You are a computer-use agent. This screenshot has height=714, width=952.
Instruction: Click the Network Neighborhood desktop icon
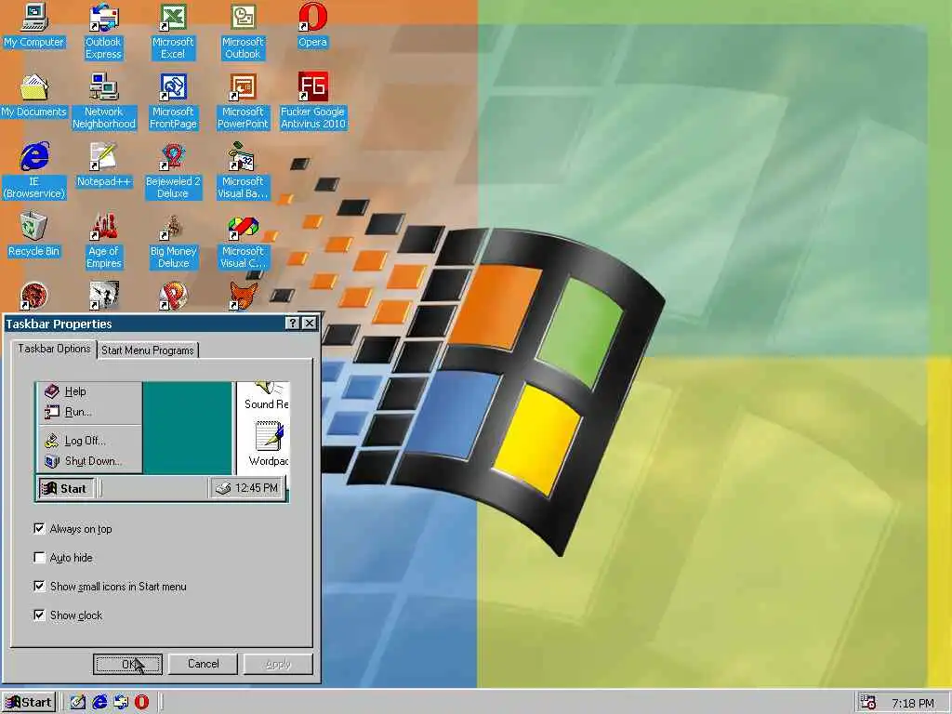tap(103, 101)
